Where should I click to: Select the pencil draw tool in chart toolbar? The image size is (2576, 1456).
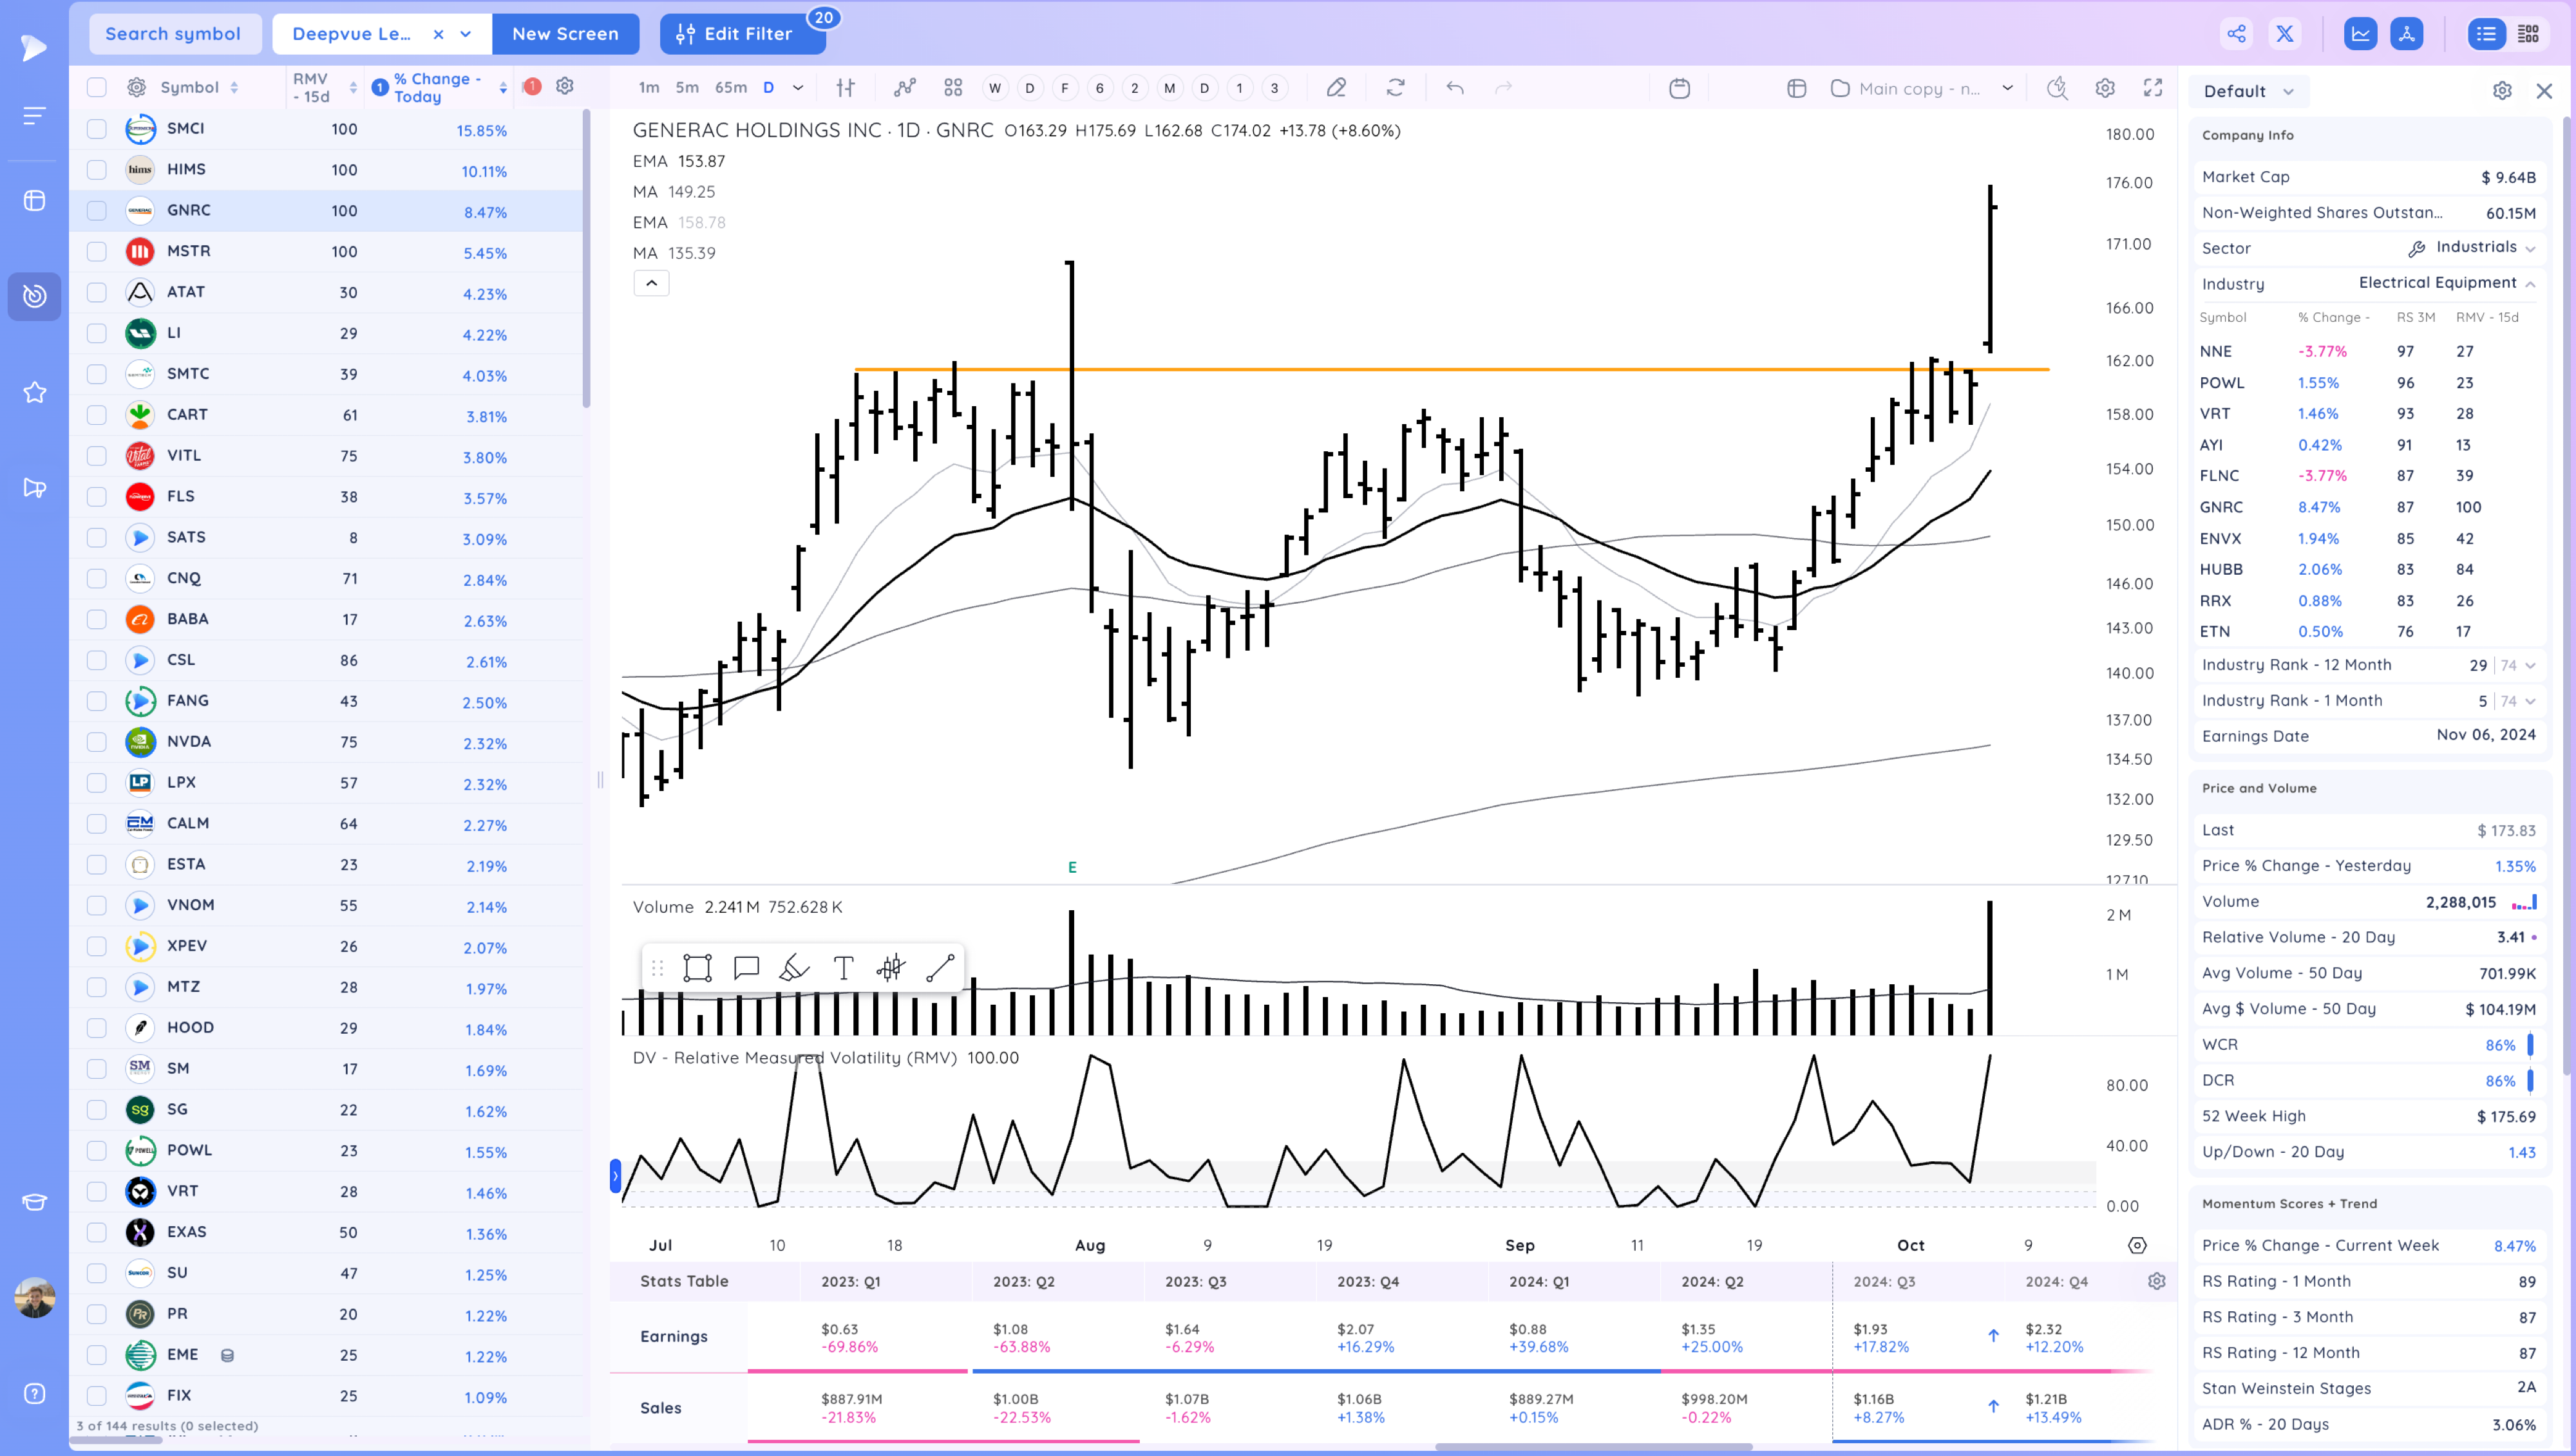1336,88
